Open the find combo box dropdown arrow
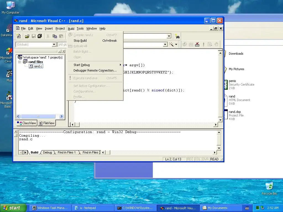Image resolution: width=283 pixels, height=212 pixels. [169, 36]
